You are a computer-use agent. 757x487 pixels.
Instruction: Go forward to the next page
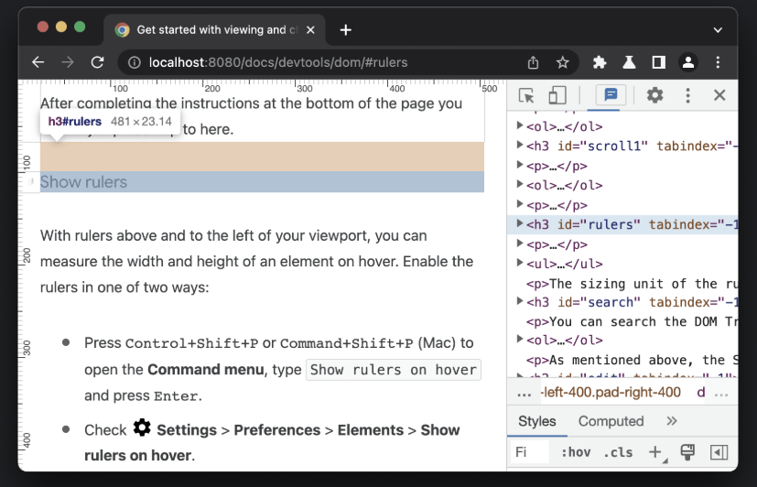[x=68, y=62]
